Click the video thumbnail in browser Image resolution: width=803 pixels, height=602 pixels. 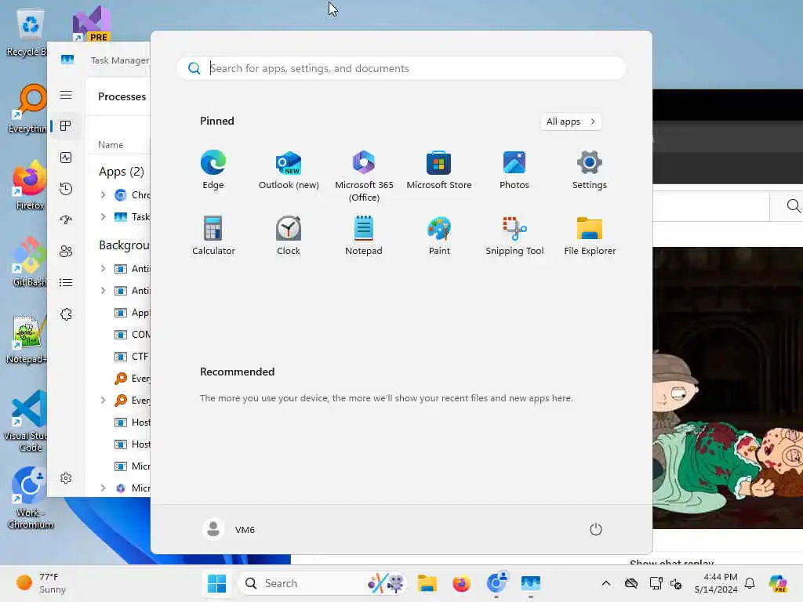click(728, 387)
